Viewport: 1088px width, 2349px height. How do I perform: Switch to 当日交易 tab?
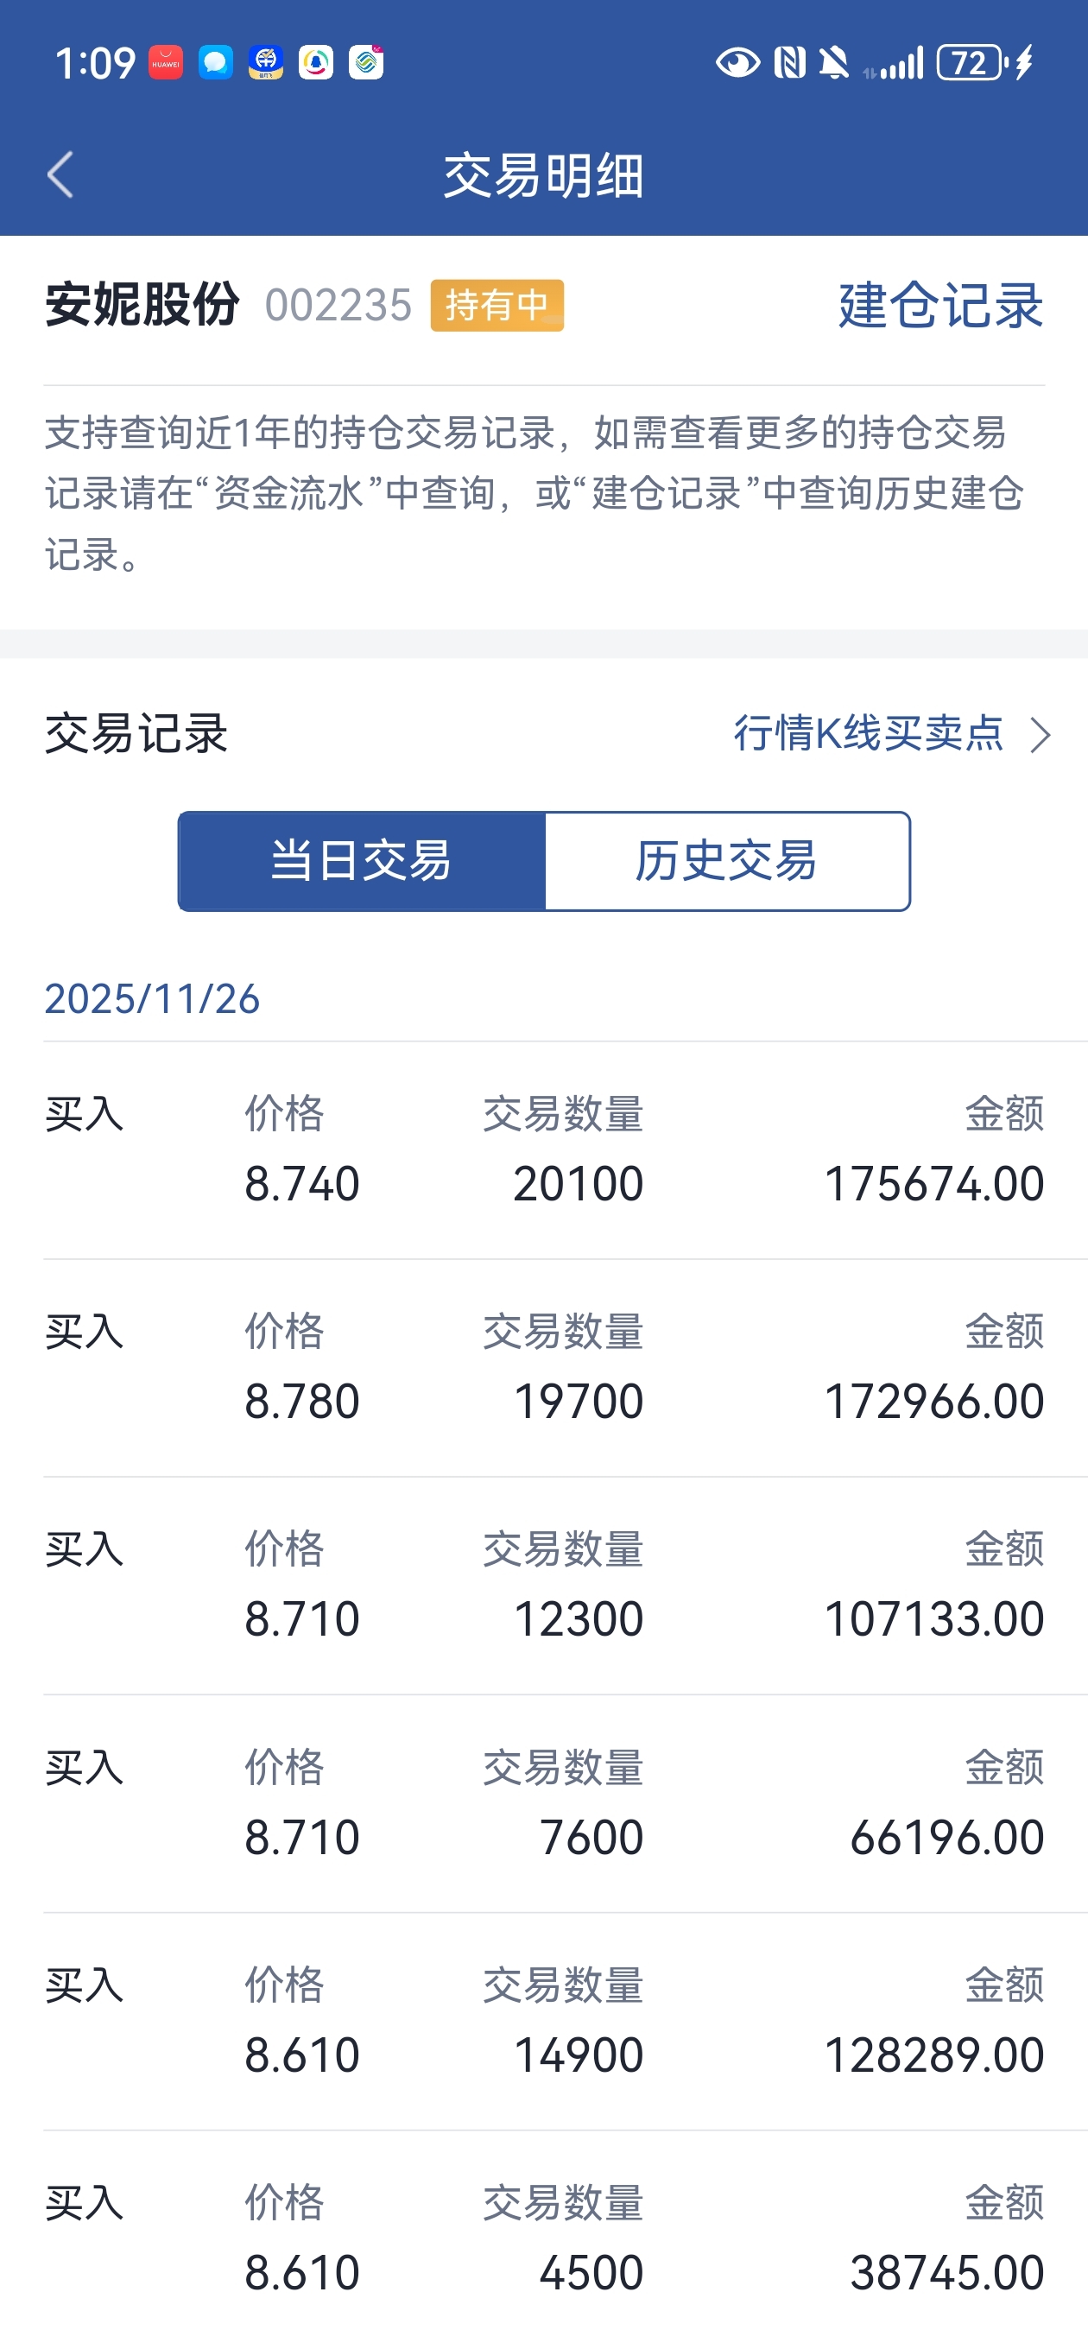click(362, 861)
